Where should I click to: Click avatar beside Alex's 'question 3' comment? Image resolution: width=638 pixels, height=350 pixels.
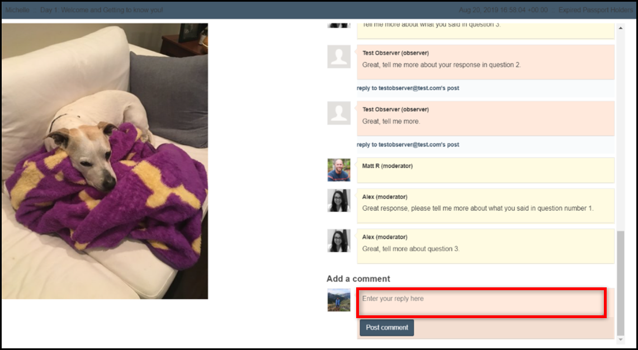click(x=339, y=240)
